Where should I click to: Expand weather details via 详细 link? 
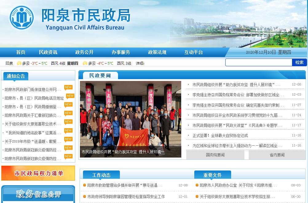pos(140,63)
